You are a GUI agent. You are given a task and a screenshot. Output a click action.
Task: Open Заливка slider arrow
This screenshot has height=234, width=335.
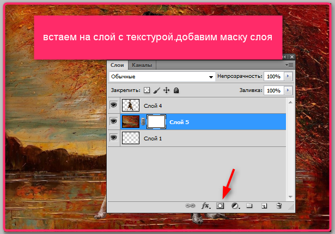(288, 90)
